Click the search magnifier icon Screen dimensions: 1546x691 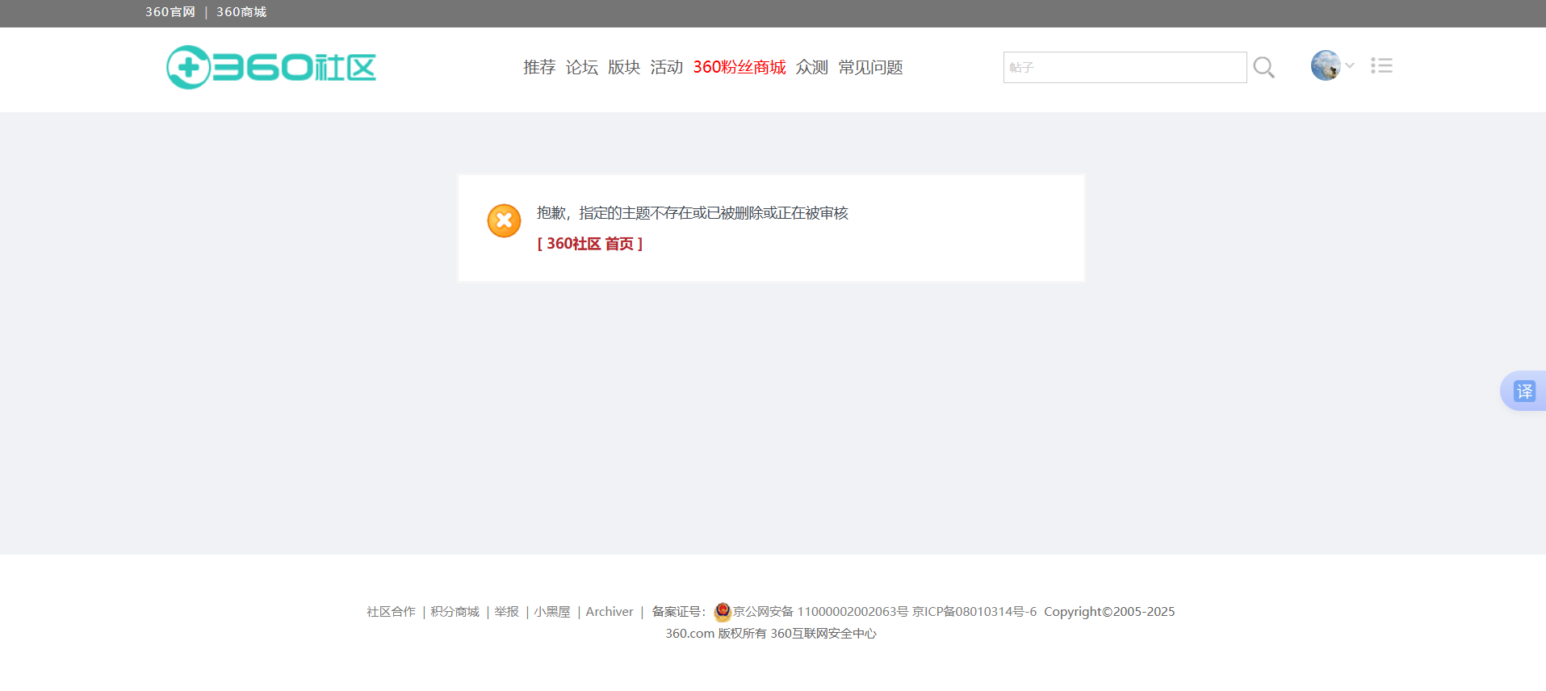click(1264, 68)
